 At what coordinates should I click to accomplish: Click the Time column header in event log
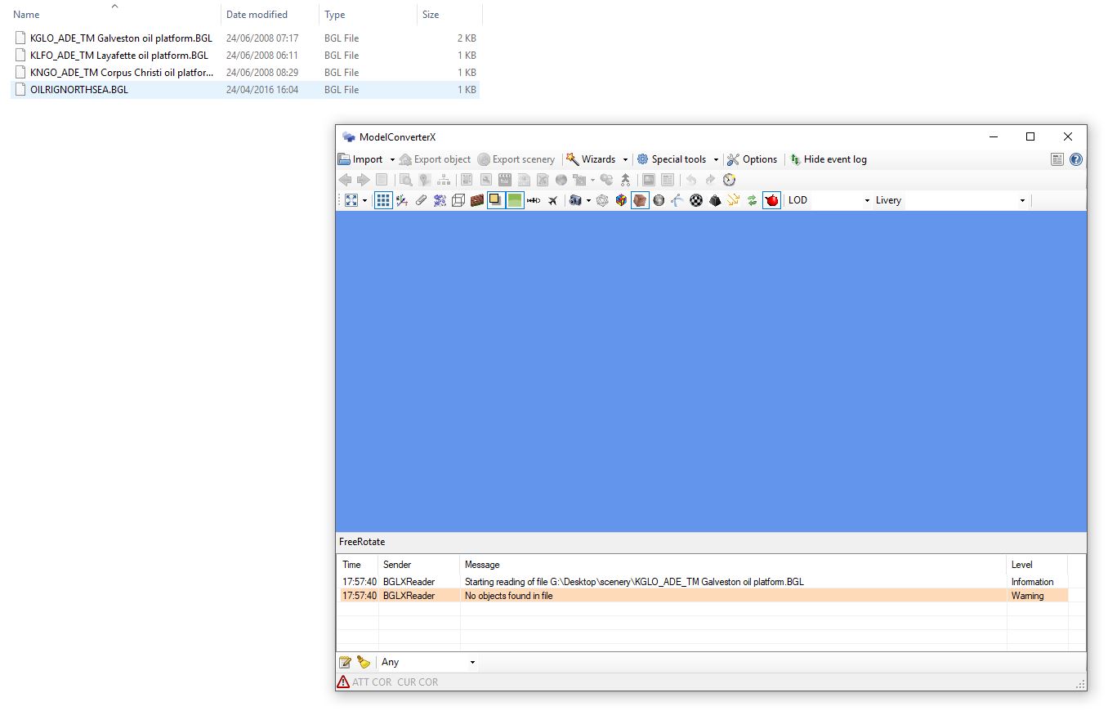(x=358, y=564)
